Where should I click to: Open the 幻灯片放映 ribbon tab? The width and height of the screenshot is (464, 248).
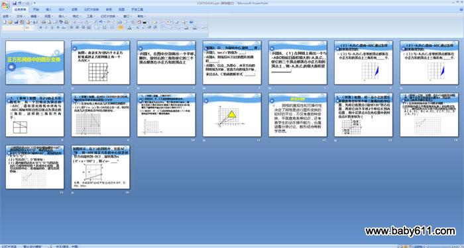pos(91,9)
